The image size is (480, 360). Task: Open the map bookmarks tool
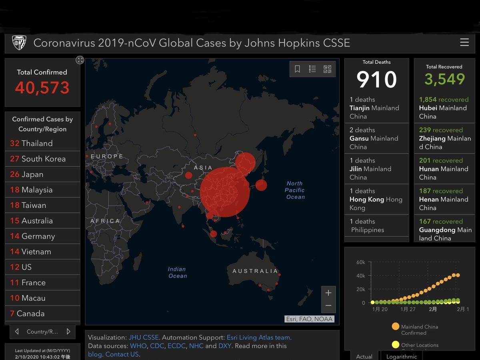pos(297,69)
